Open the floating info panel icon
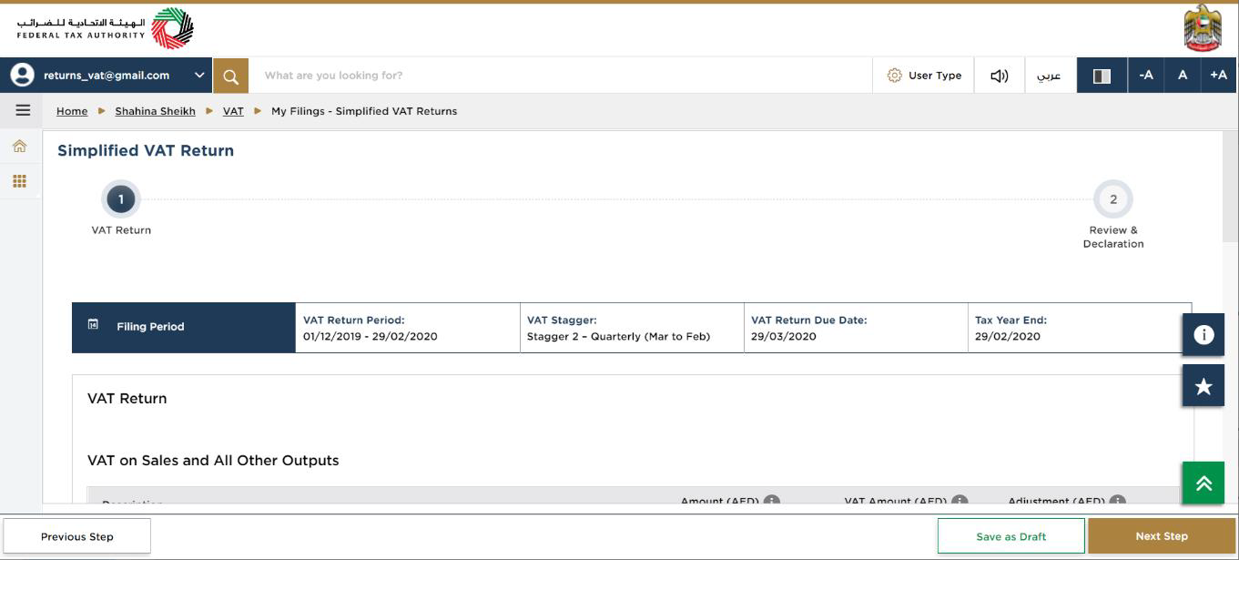The height and width of the screenshot is (590, 1239). click(x=1203, y=334)
